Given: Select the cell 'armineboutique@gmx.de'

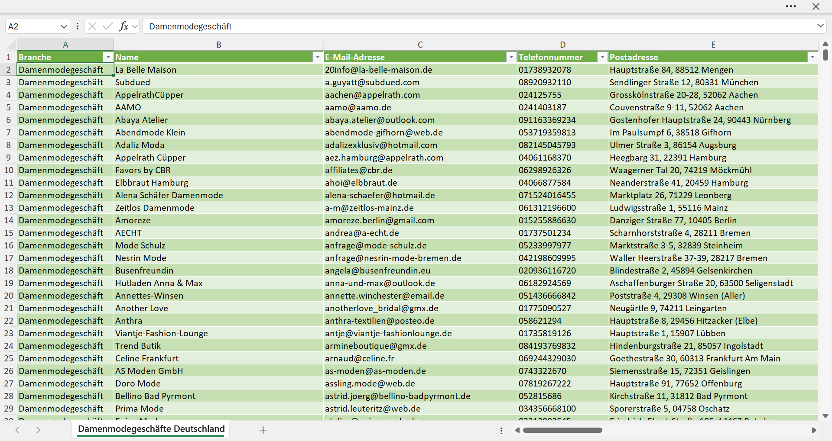Looking at the screenshot, I should pos(420,346).
